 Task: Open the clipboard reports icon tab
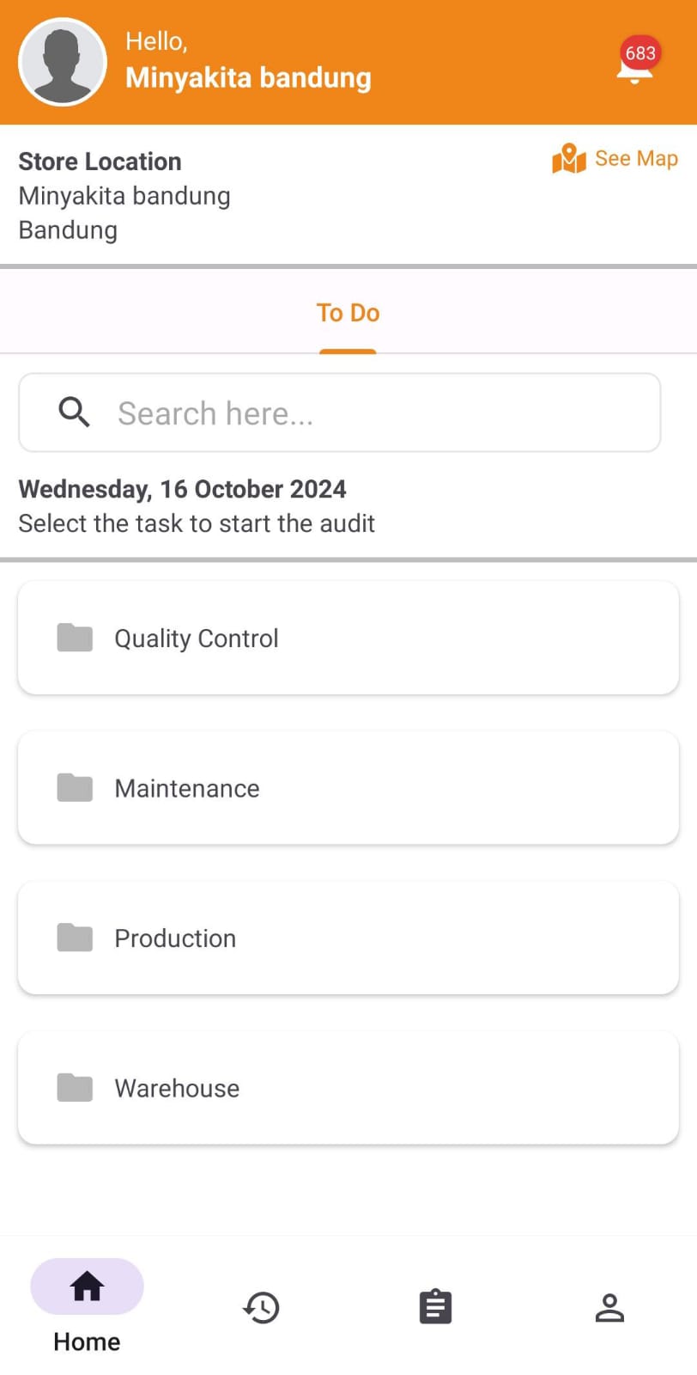click(x=435, y=1307)
